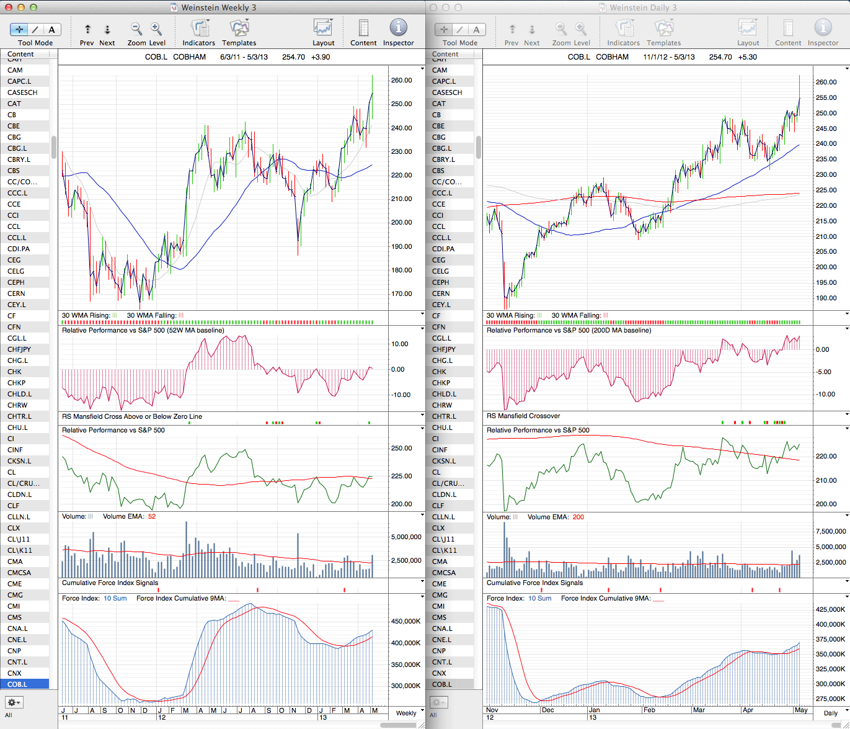The width and height of the screenshot is (850, 729).
Task: Select CERN in the left symbol list
Action: [x=16, y=293]
